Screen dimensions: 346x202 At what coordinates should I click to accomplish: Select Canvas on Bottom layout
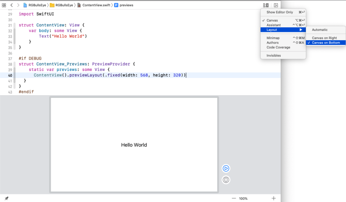click(x=326, y=43)
